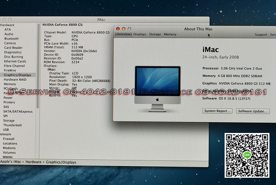
Task: Click Graphics/Displays in the bottom path bar
Action: (x=61, y=162)
